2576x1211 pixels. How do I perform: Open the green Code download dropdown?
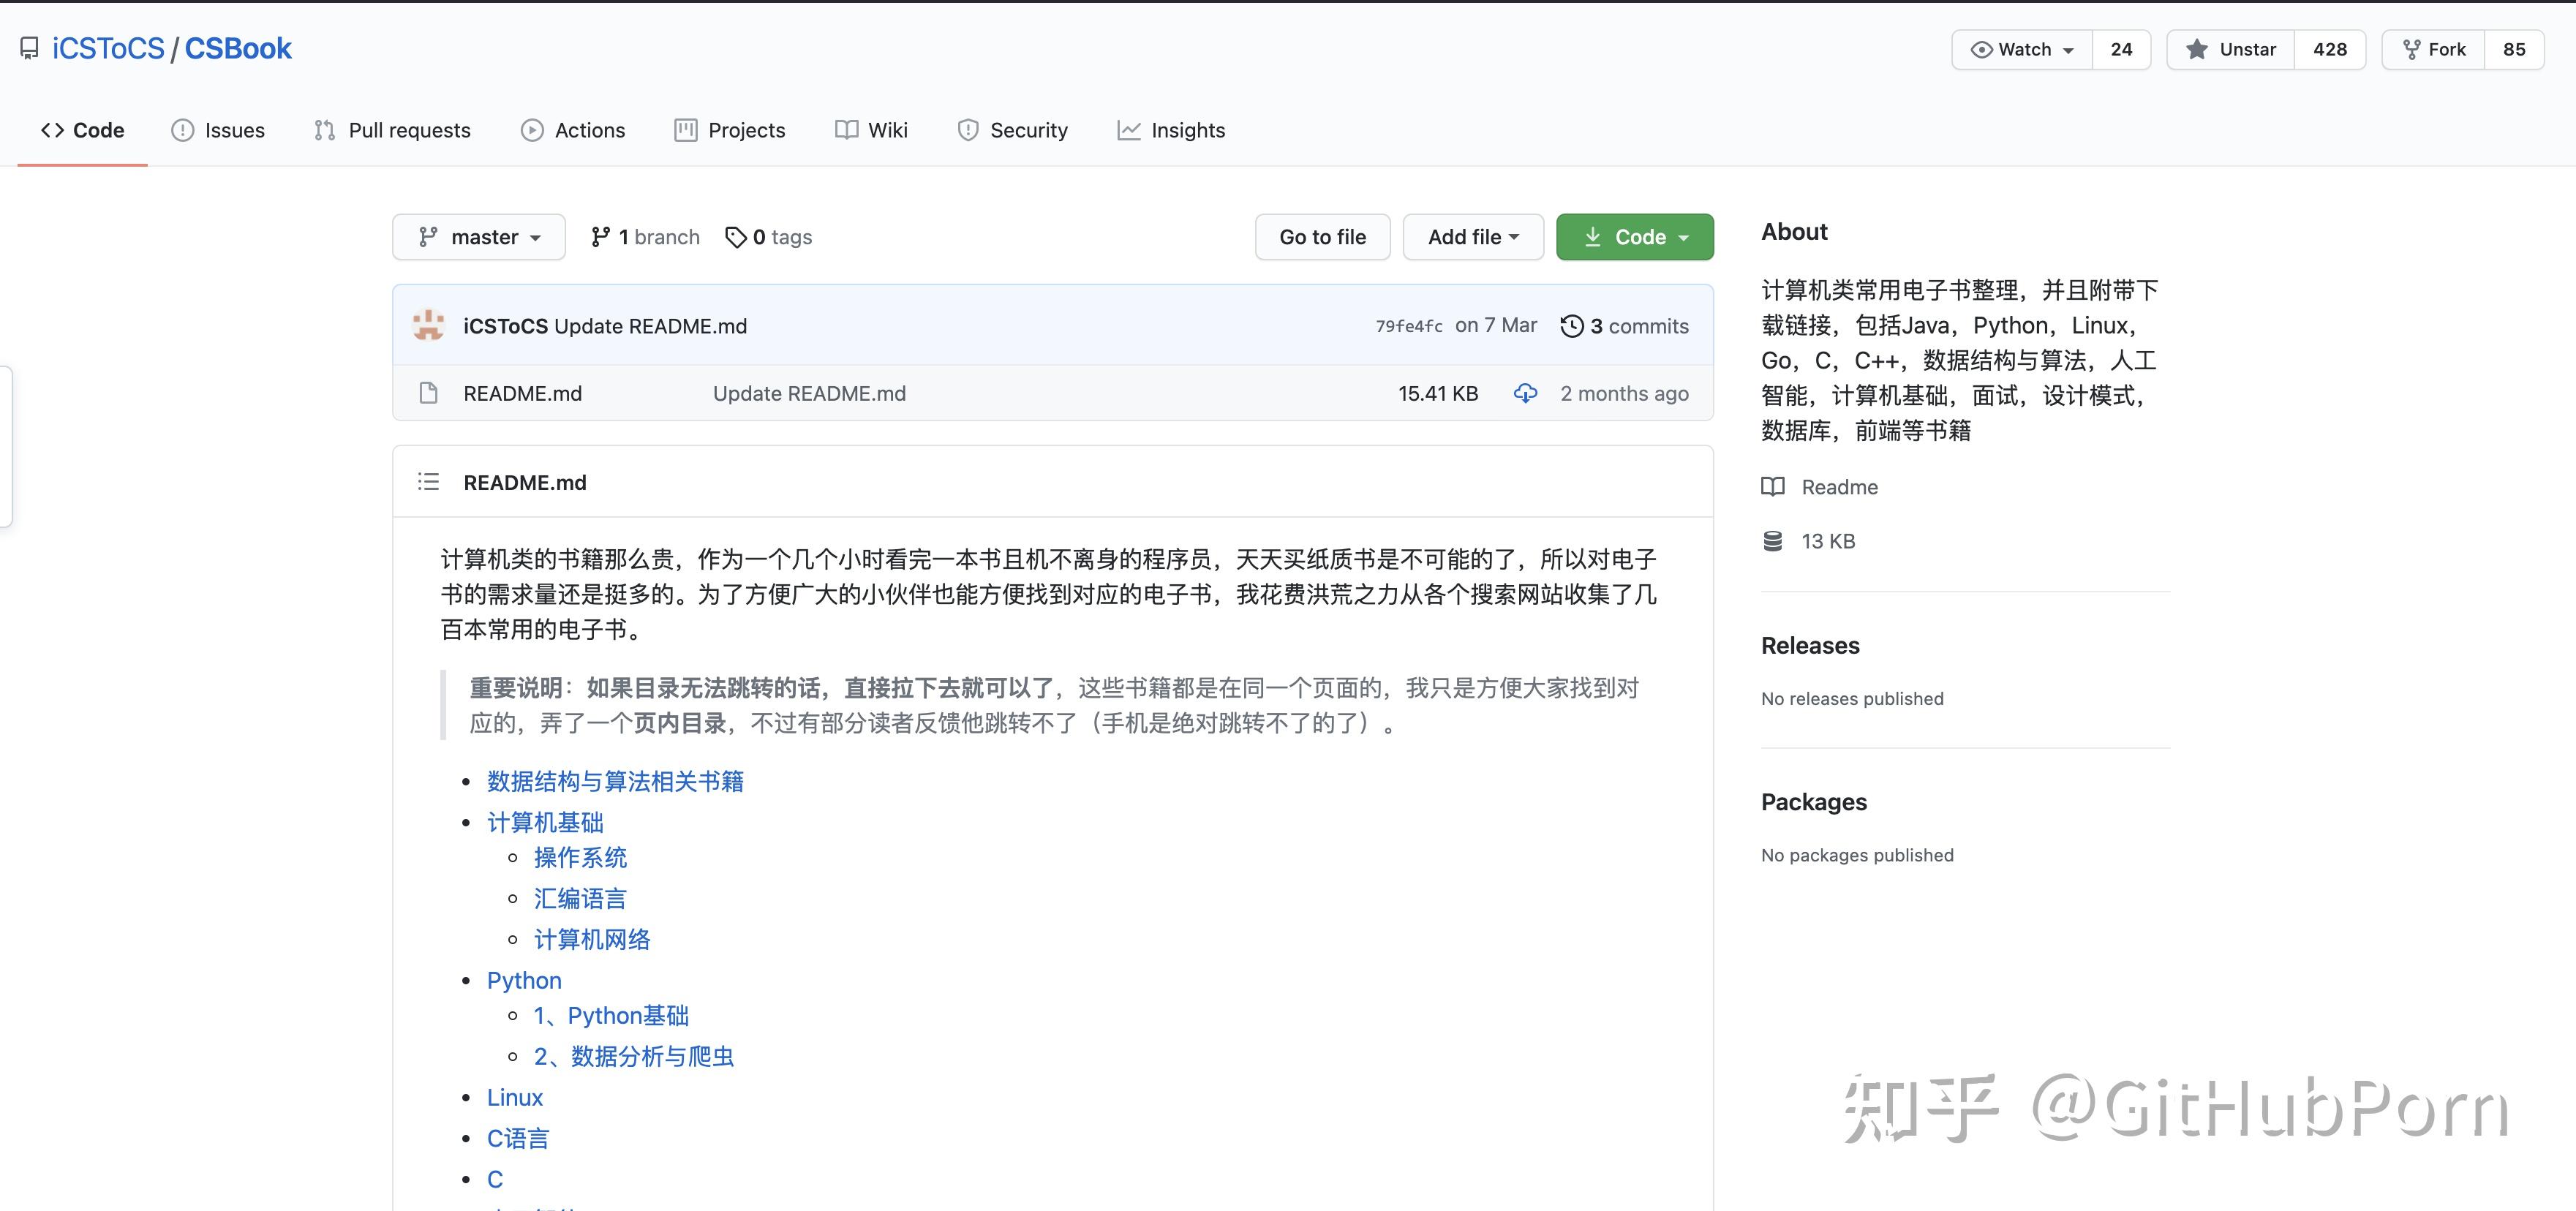click(x=1634, y=236)
